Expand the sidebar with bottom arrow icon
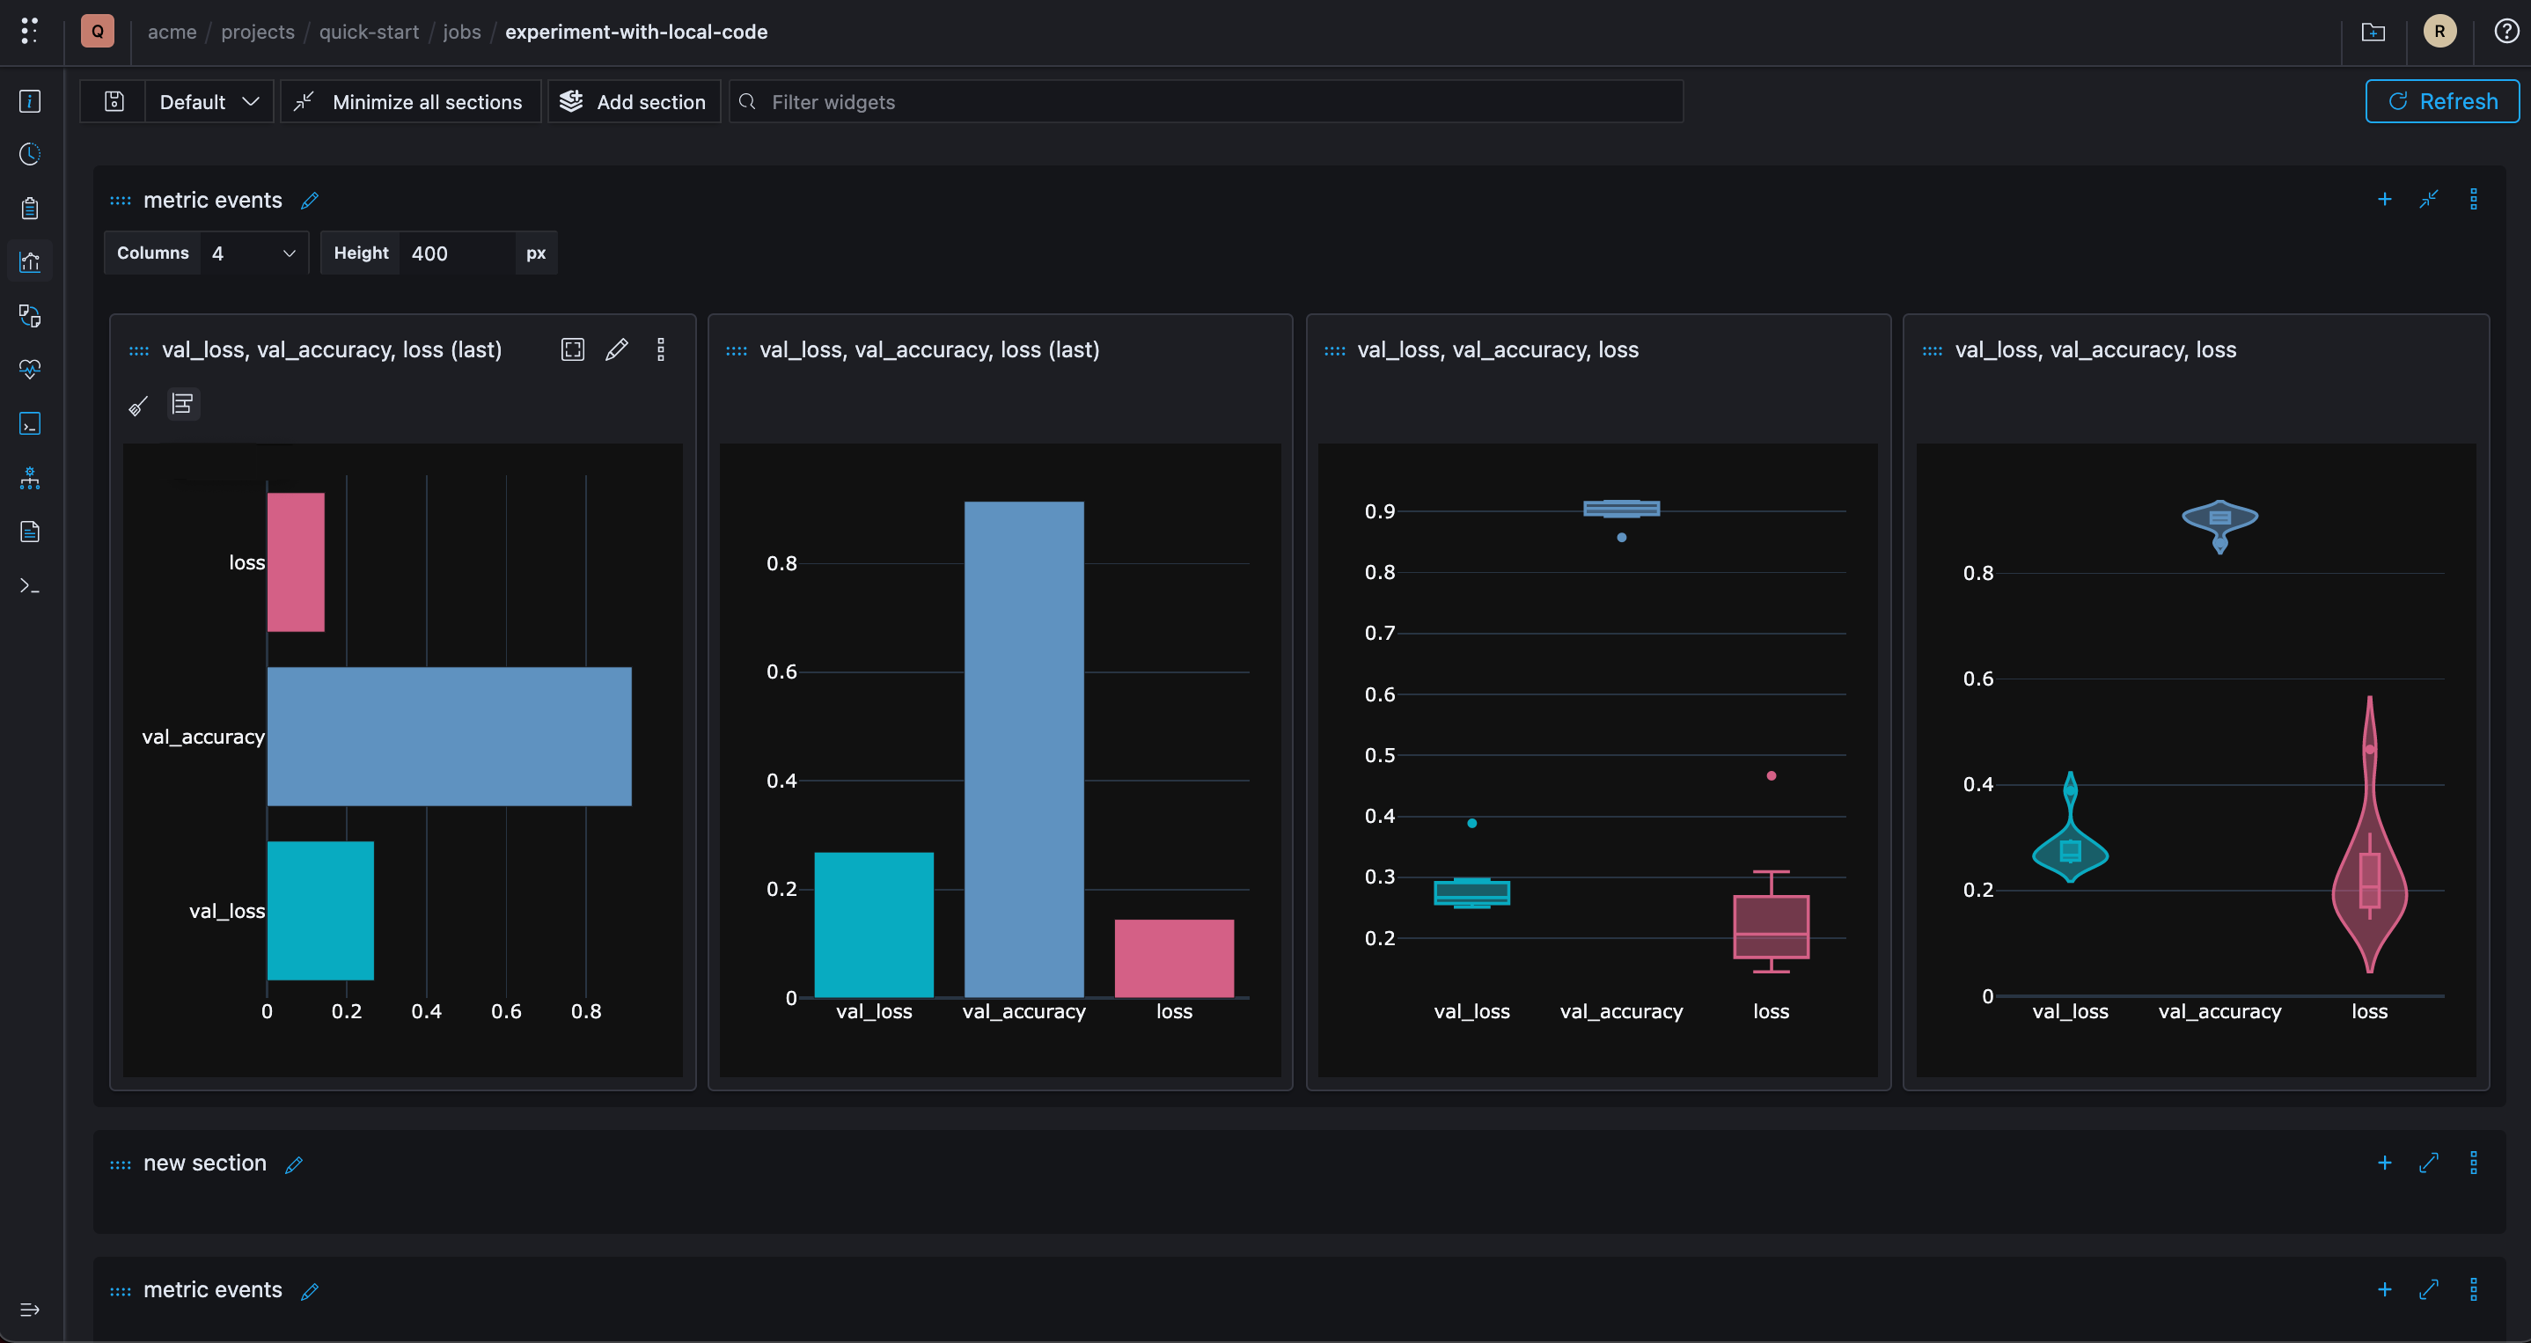The image size is (2531, 1343). coord(29,1310)
